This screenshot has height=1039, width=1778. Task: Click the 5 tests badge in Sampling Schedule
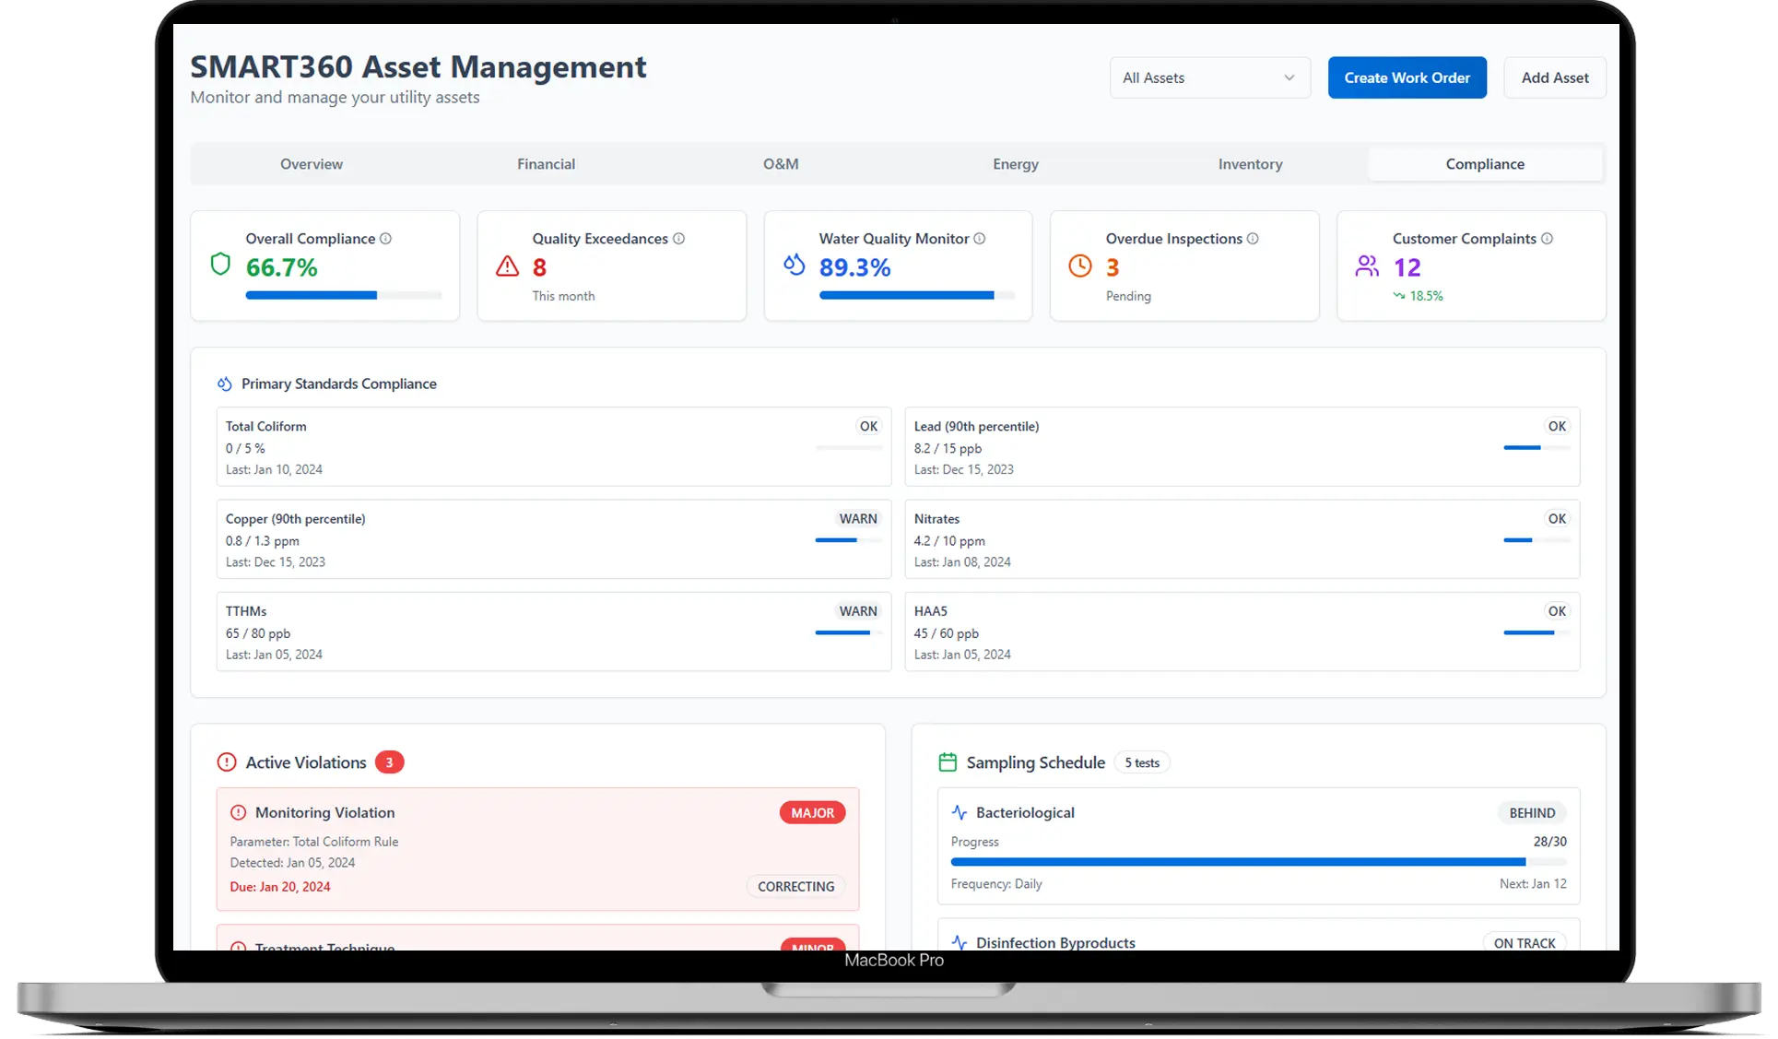click(x=1141, y=762)
